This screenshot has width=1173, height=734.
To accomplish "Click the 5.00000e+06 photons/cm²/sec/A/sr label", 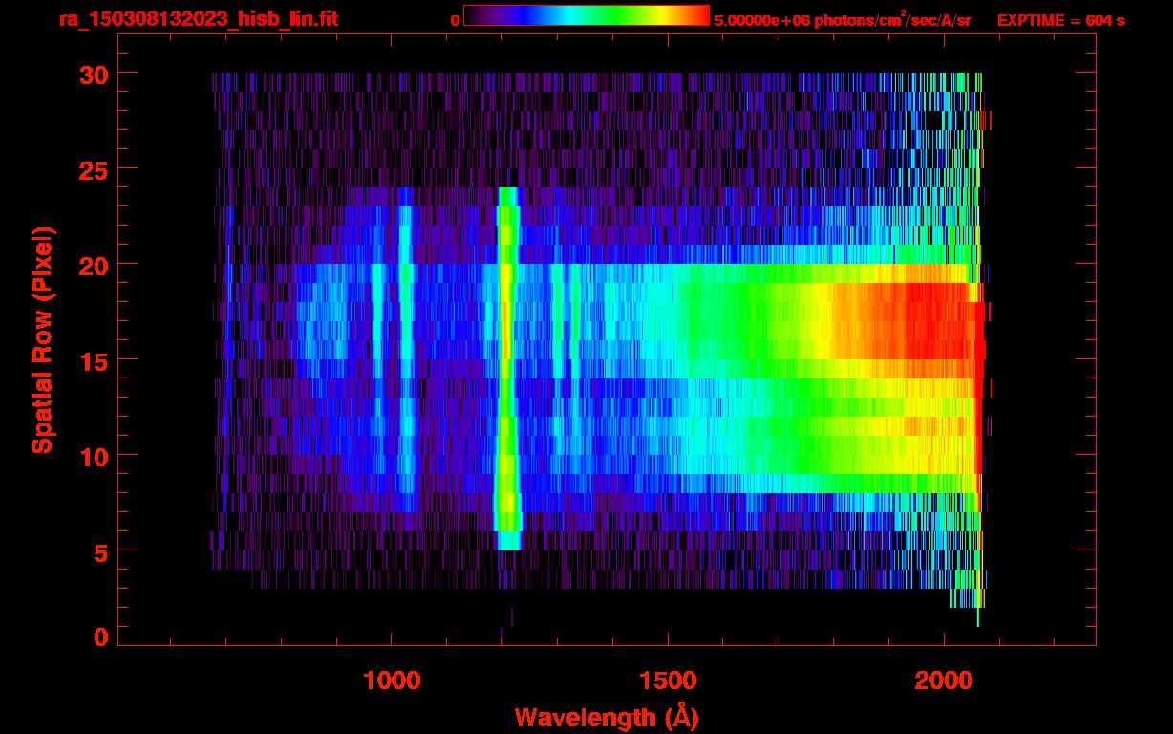I will 842,19.
